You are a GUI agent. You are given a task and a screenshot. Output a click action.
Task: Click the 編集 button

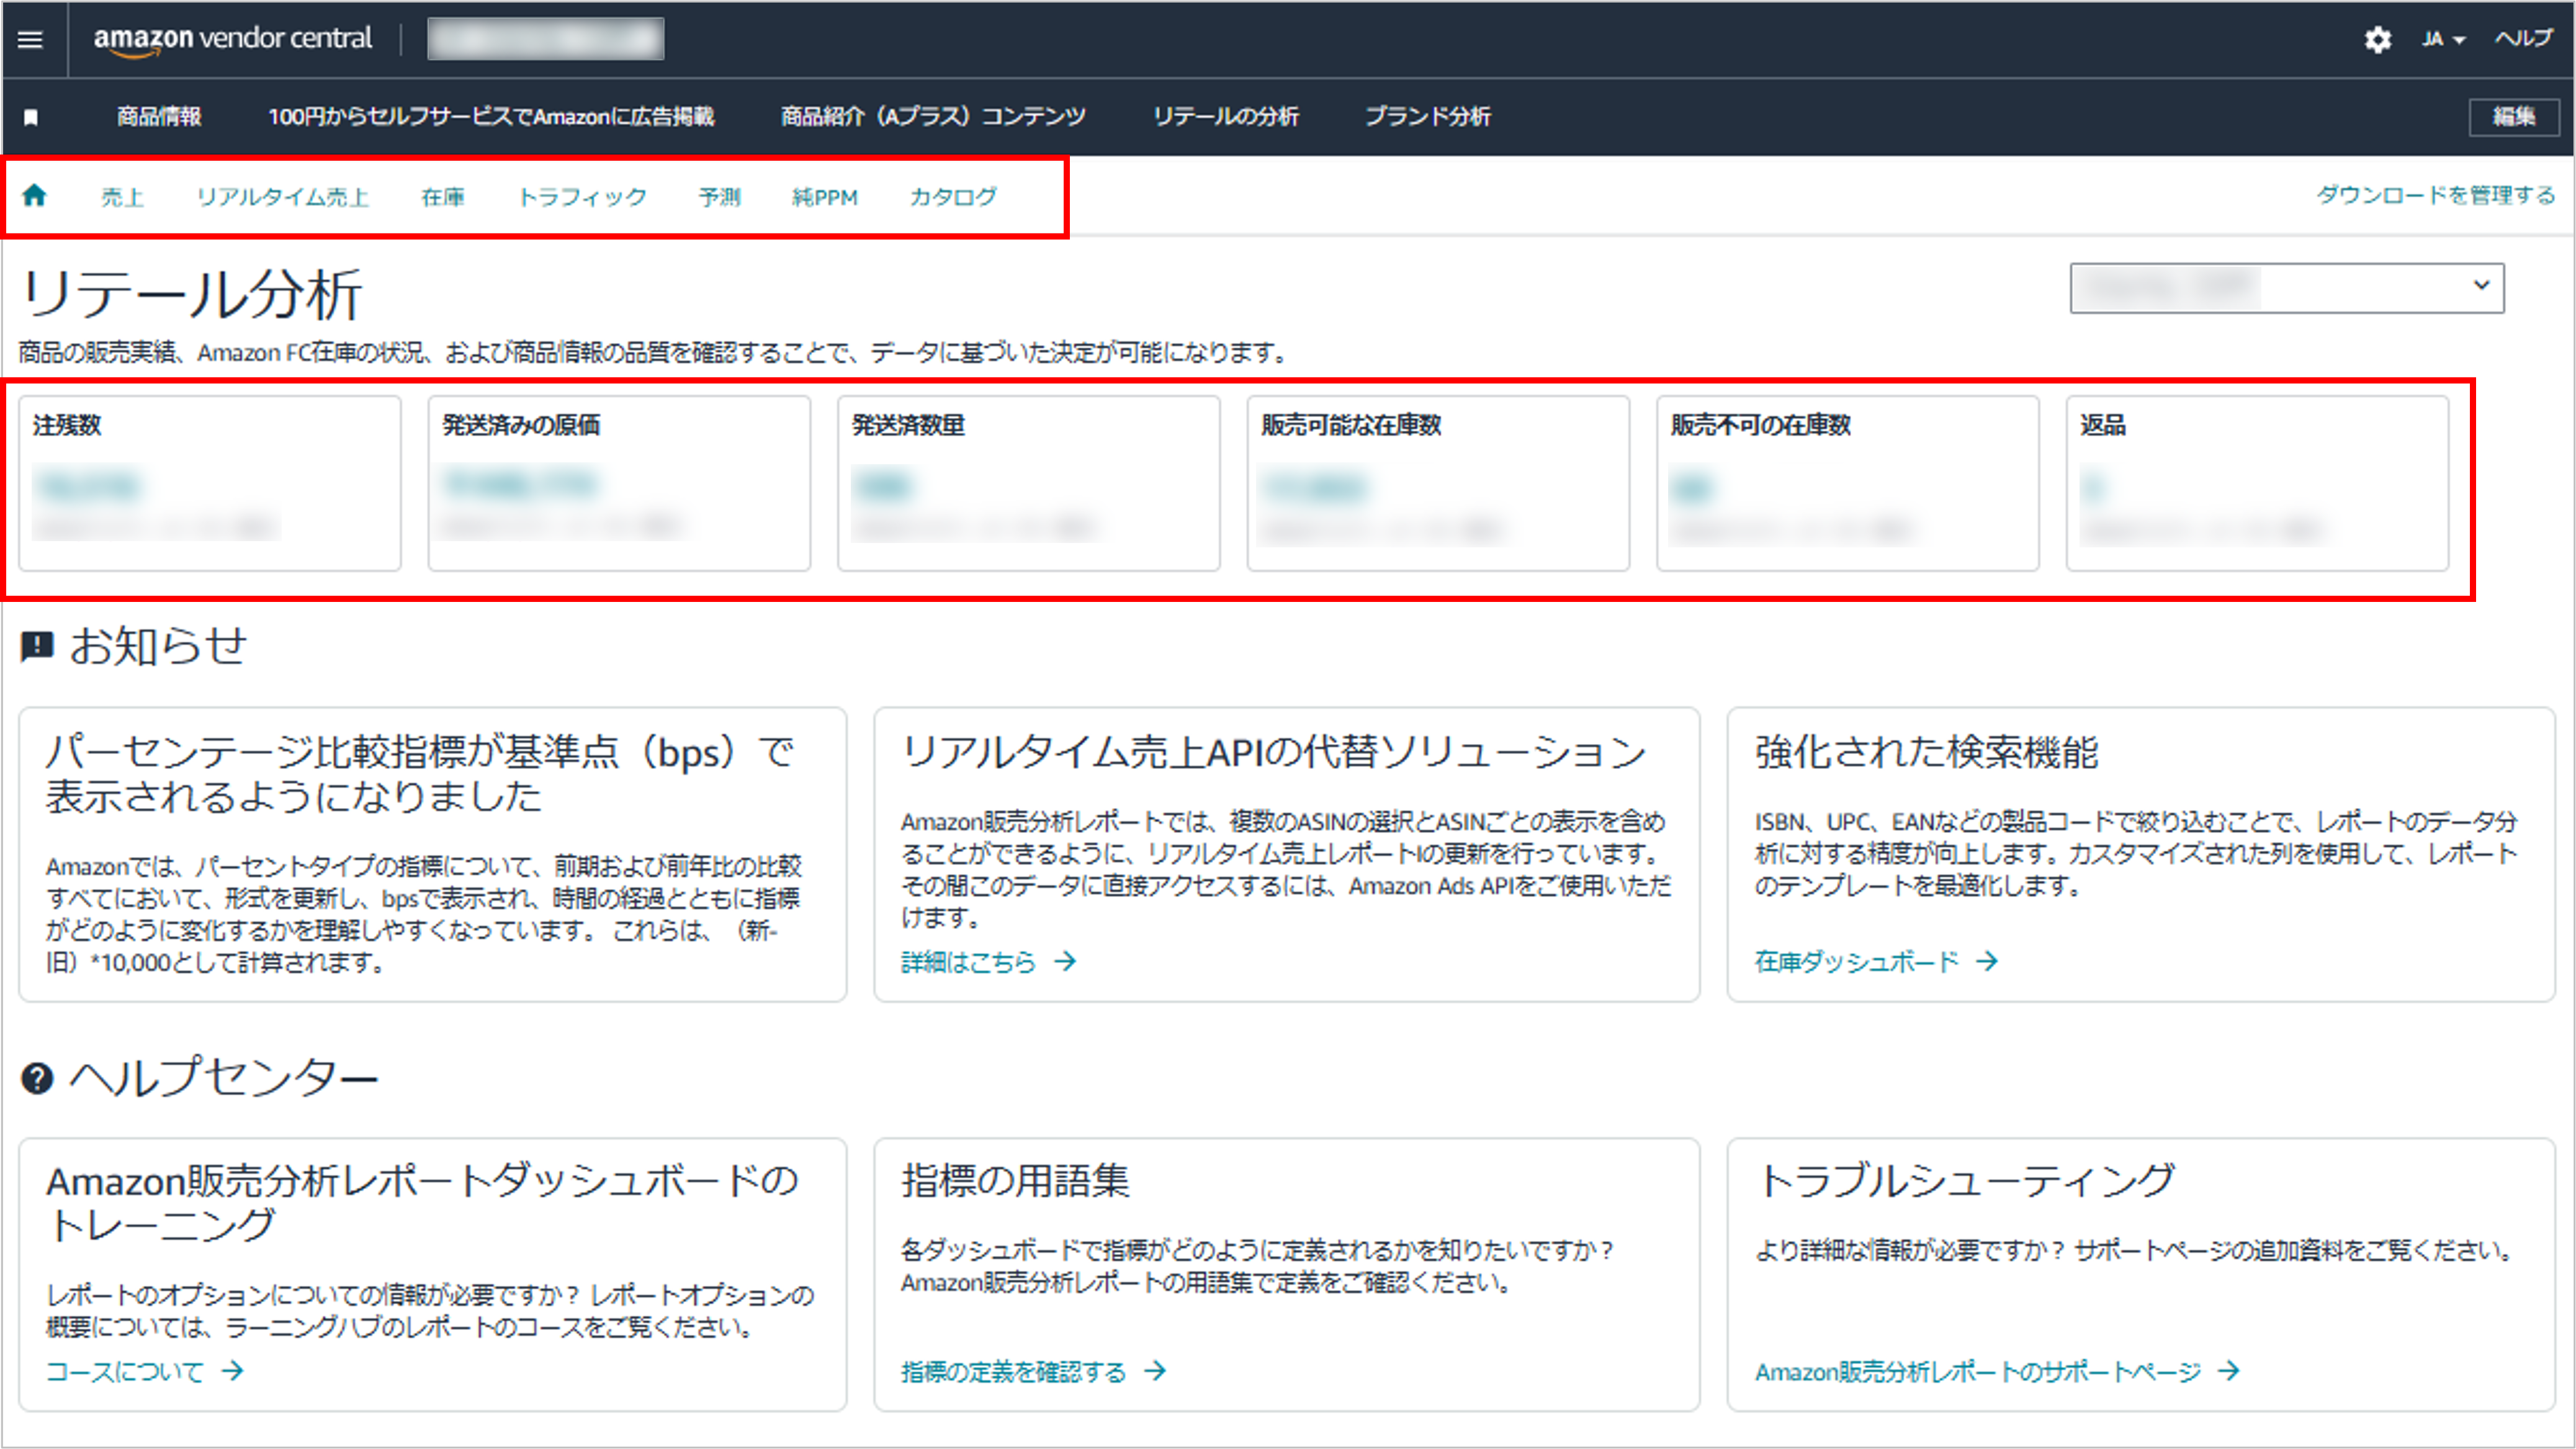(2513, 117)
